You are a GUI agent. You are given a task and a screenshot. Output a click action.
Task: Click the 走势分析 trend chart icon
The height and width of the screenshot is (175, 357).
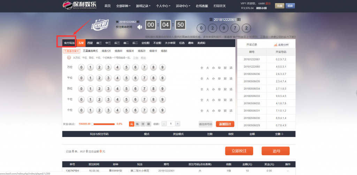271,45
